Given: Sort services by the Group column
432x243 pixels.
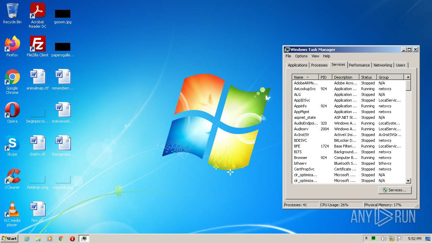Looking at the screenshot, I should tap(390, 77).
